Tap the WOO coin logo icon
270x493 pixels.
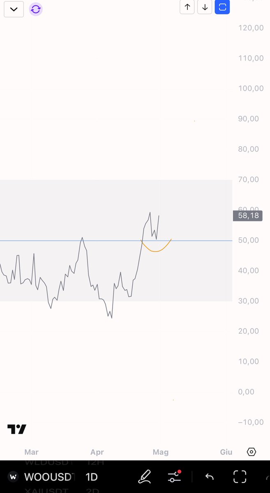point(14,477)
